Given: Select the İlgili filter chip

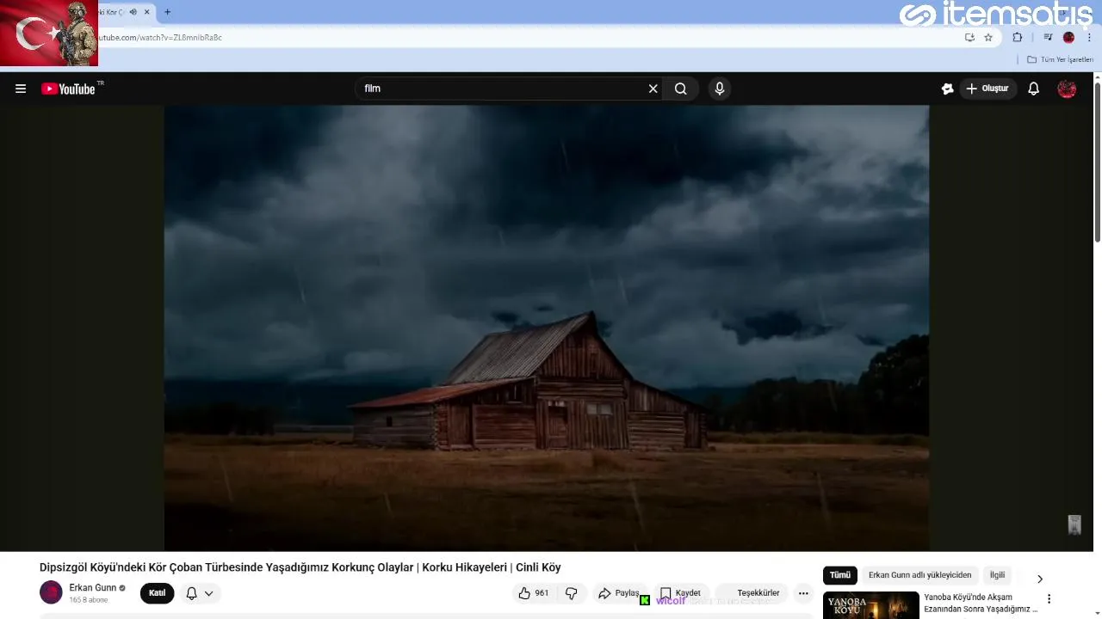Looking at the screenshot, I should tap(997, 575).
